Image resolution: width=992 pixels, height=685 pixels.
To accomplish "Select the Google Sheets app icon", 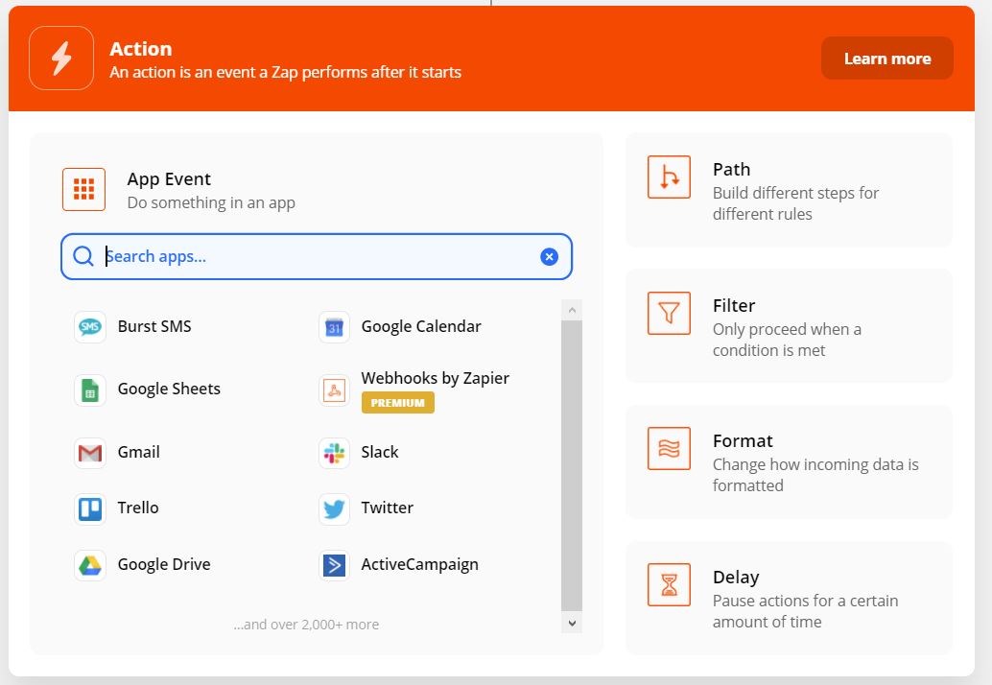I will (x=90, y=390).
